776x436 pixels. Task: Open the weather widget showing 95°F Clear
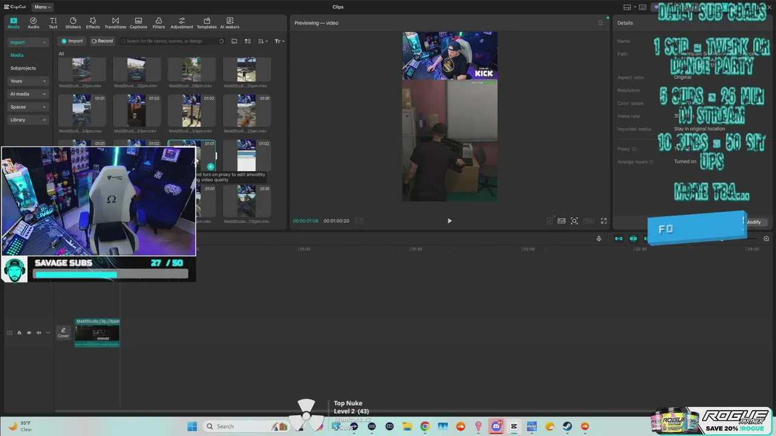pyautogui.click(x=20, y=426)
